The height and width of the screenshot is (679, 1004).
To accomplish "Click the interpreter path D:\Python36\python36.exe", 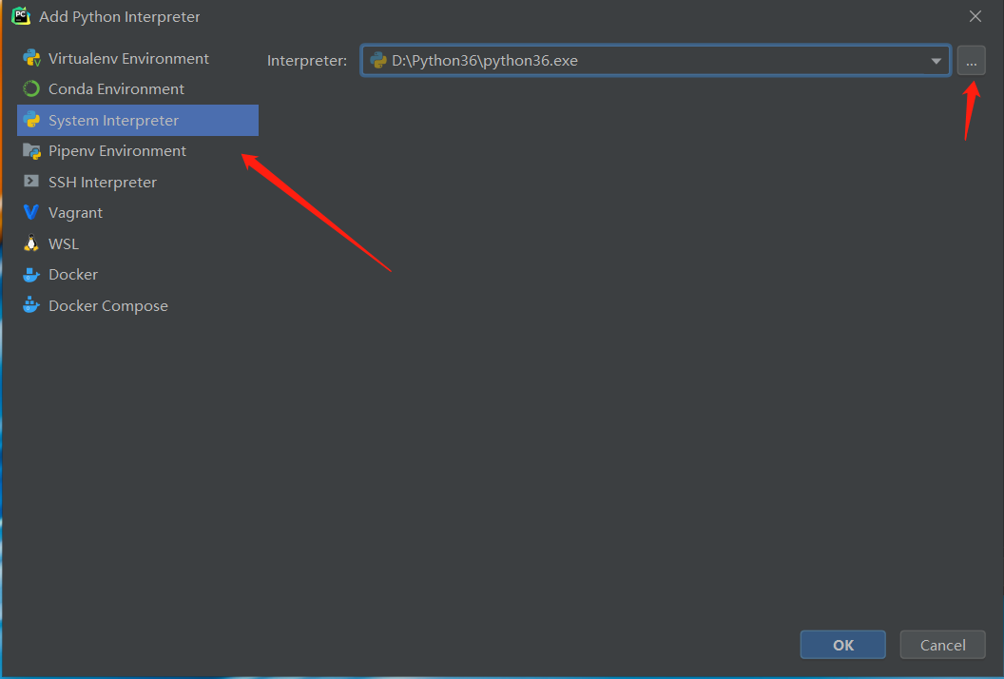I will (485, 60).
